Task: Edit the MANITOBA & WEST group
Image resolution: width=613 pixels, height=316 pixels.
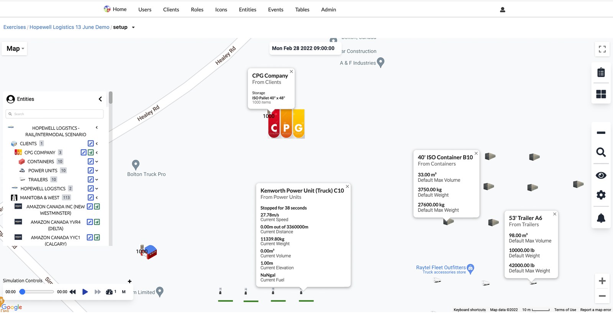Action: pos(91,197)
